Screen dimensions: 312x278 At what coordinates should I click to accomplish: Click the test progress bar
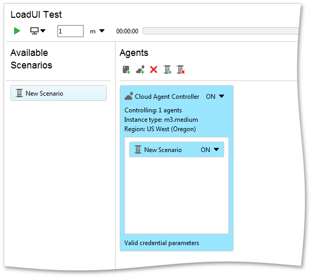click(x=221, y=31)
